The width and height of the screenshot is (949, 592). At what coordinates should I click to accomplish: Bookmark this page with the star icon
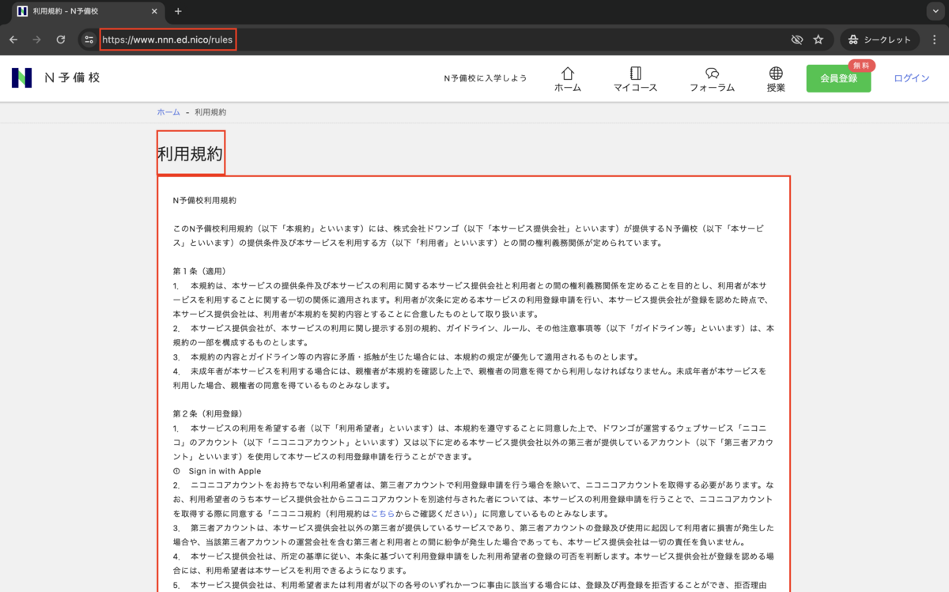819,40
